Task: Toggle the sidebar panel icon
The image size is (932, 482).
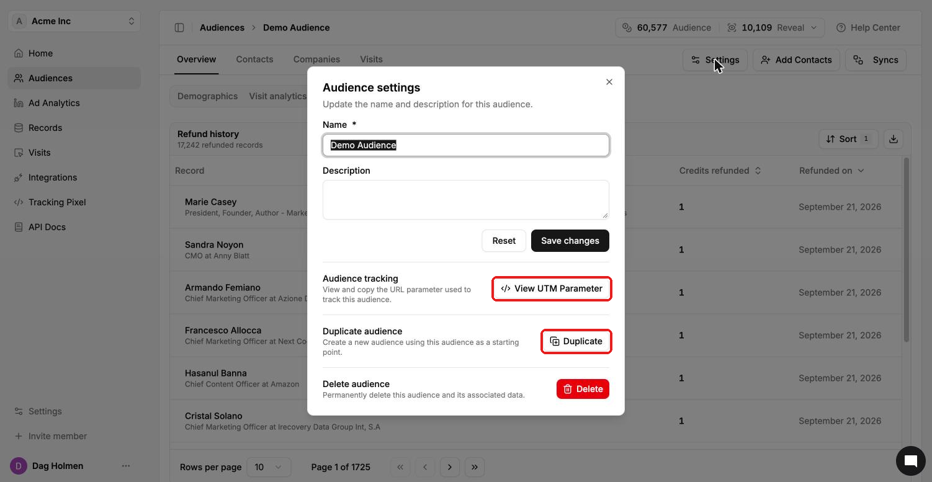Action: click(x=179, y=27)
